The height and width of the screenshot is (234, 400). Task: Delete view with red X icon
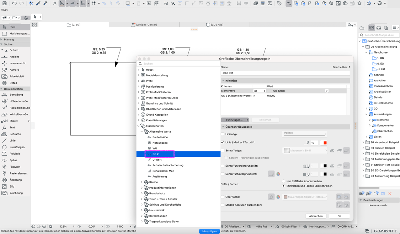coord(390,194)
